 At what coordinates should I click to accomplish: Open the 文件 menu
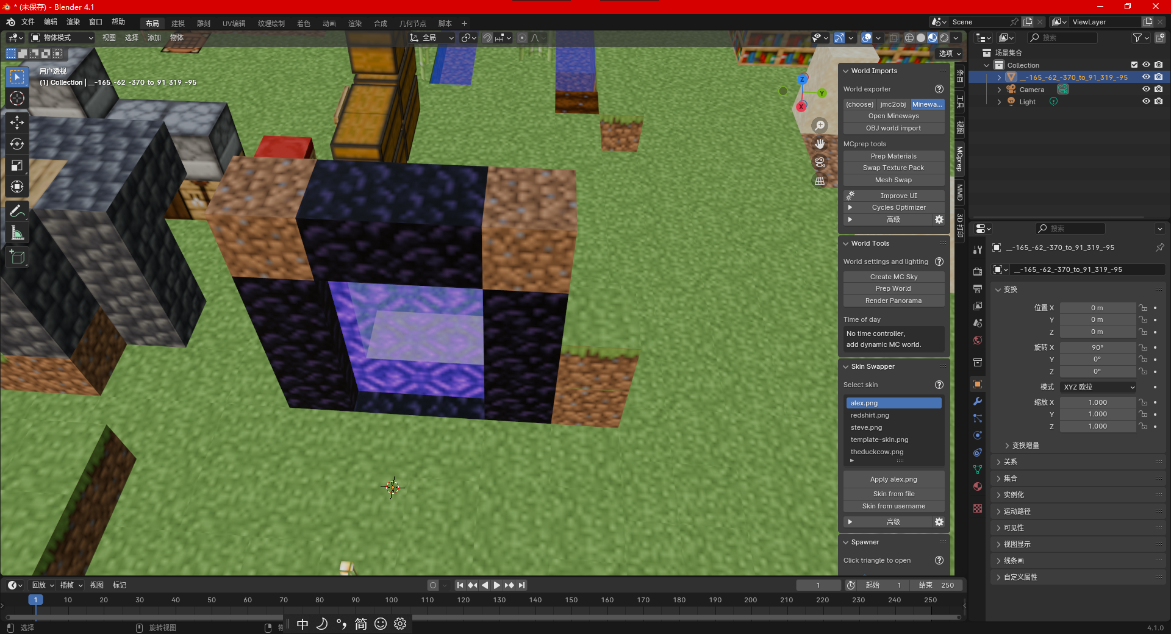[28, 22]
